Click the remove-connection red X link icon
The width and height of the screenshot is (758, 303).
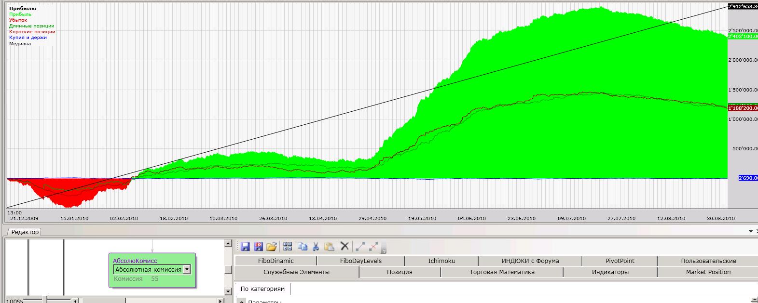[373, 247]
